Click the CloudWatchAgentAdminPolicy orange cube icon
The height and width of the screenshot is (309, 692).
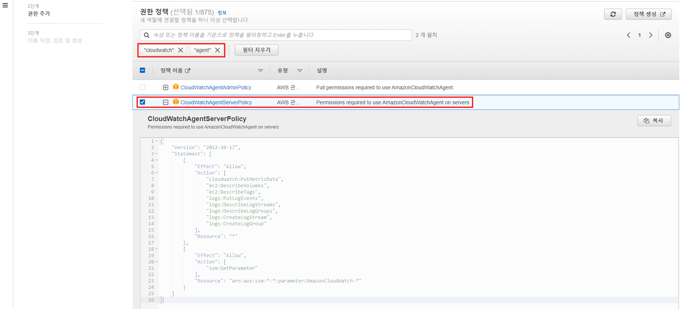click(176, 87)
